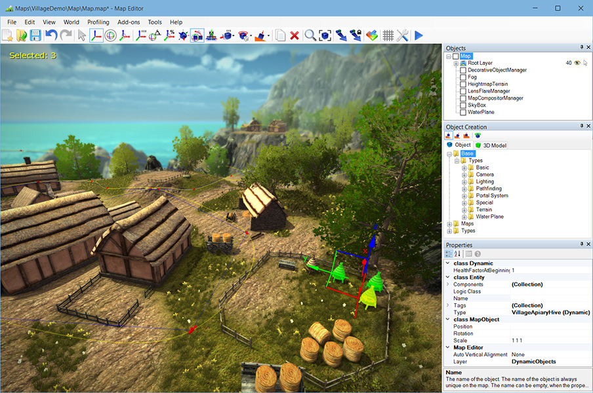The image size is (593, 393).
Task: Toggle the grid icon in toolbar
Action: tap(388, 35)
